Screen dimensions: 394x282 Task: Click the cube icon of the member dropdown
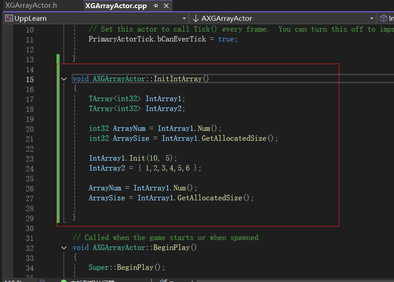[x=384, y=18]
